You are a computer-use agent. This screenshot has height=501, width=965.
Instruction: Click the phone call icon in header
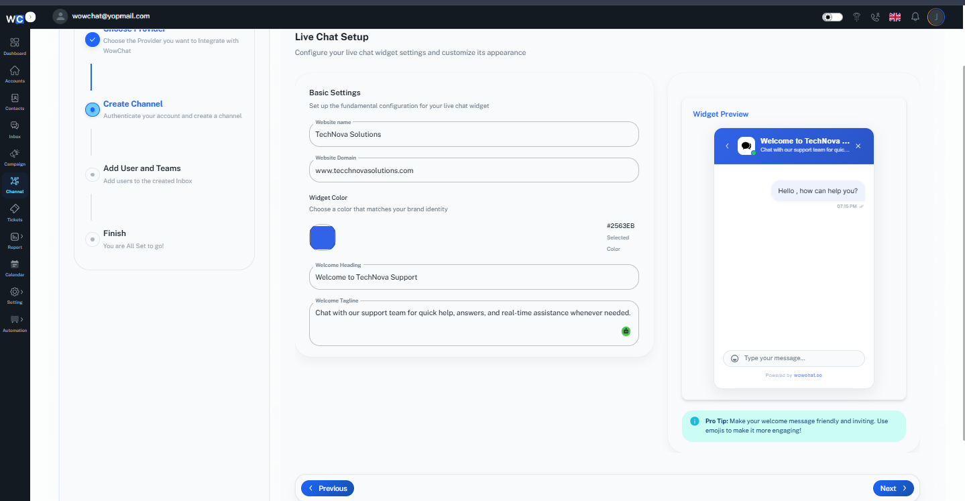coord(875,17)
